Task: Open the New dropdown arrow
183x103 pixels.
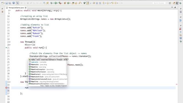Action: [x=4, y=3]
